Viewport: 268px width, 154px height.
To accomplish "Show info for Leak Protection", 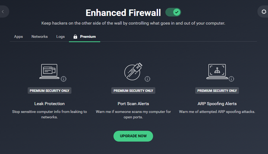I will pos(64,79).
